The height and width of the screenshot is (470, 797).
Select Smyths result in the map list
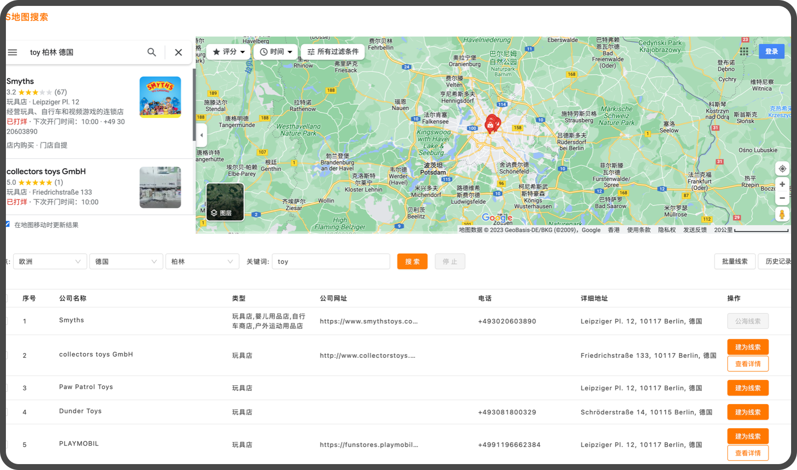(98, 113)
